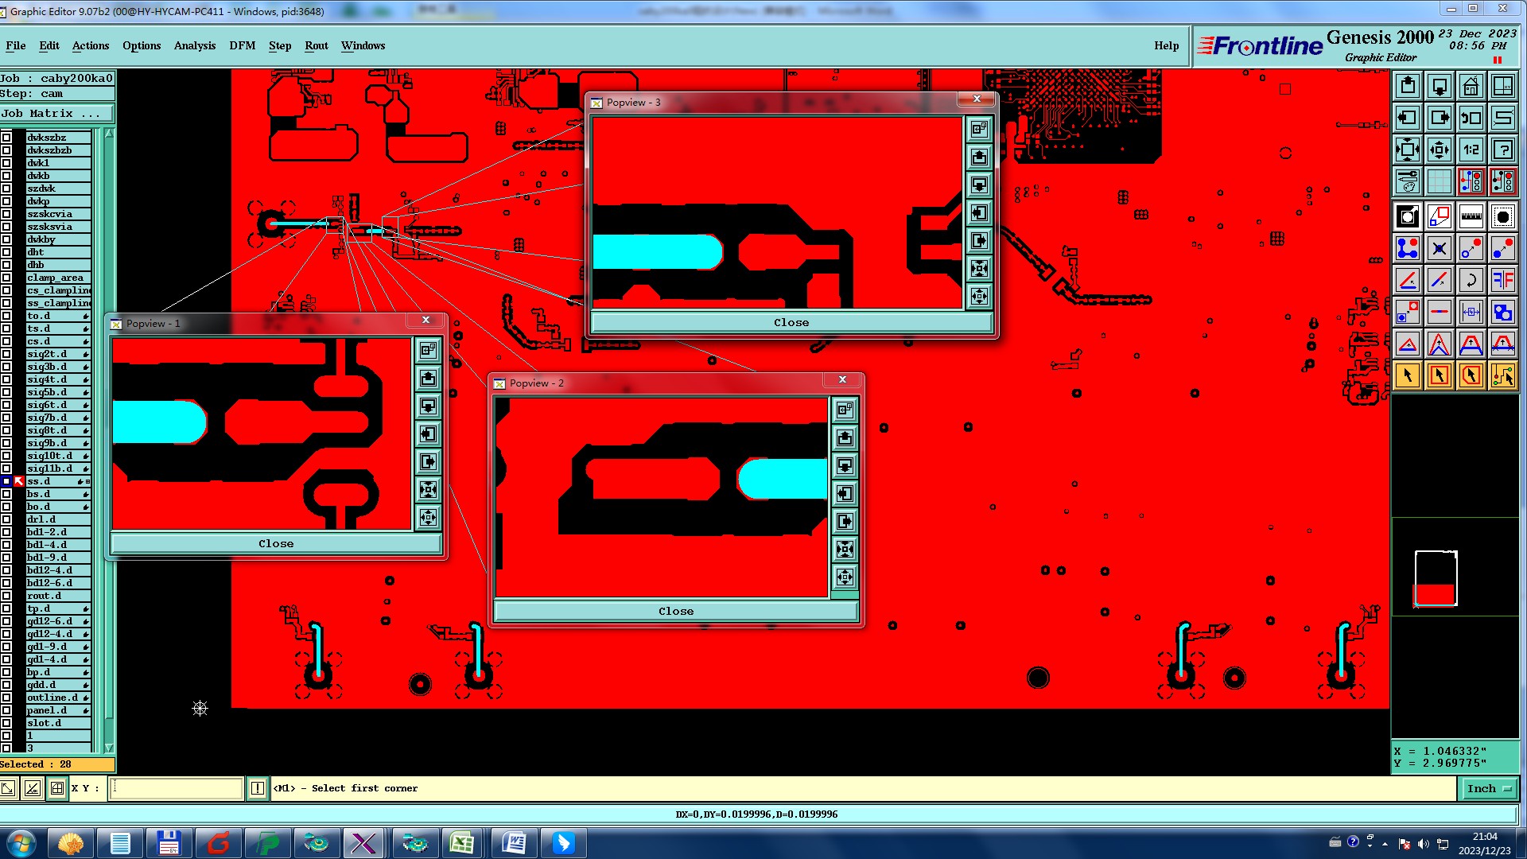1527x859 pixels.
Task: Toggle checkbox for layer outline.d
Action: point(6,698)
